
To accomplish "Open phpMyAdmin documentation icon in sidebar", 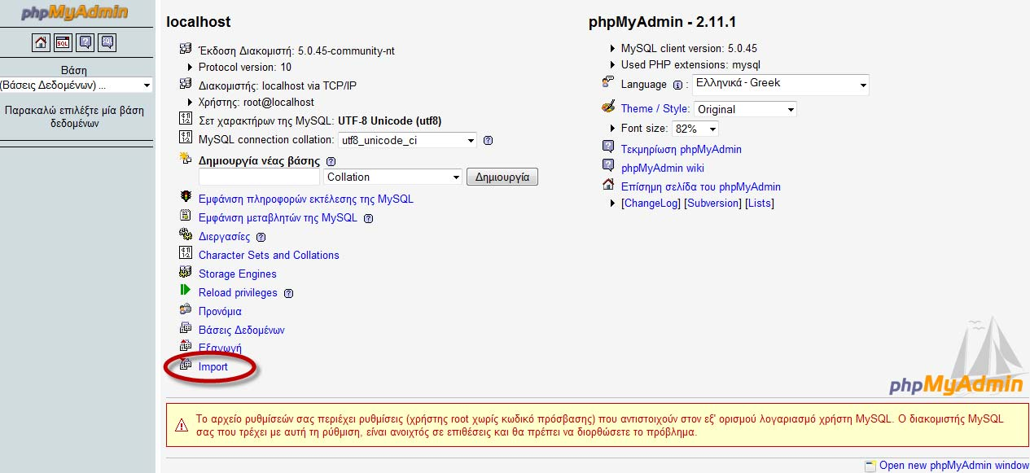I will 85,42.
